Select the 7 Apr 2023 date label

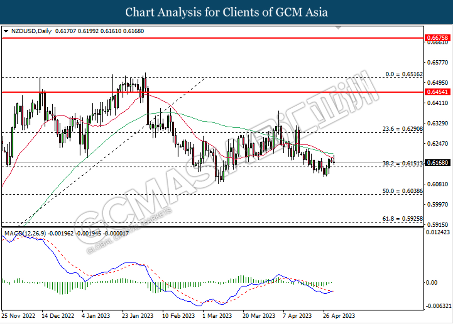(x=297, y=316)
